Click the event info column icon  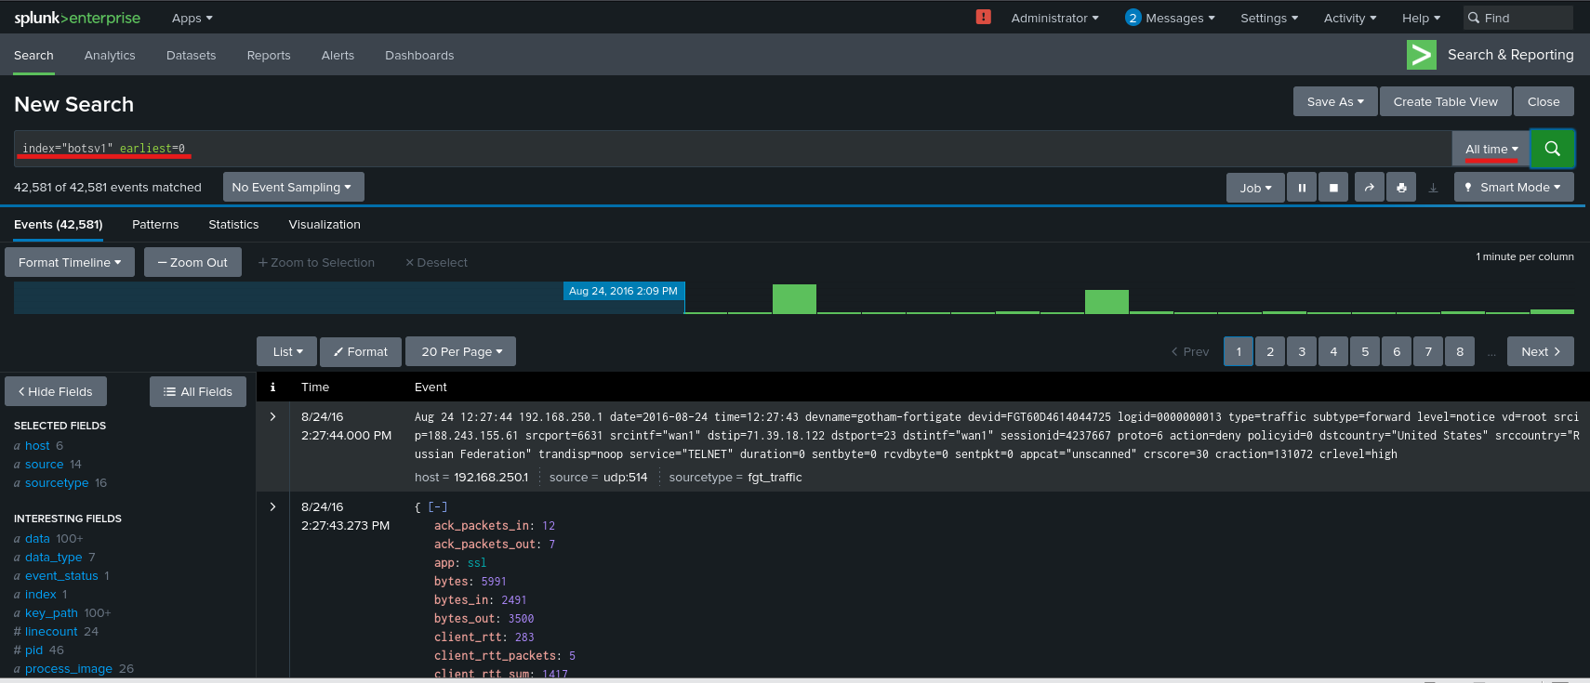tap(272, 387)
